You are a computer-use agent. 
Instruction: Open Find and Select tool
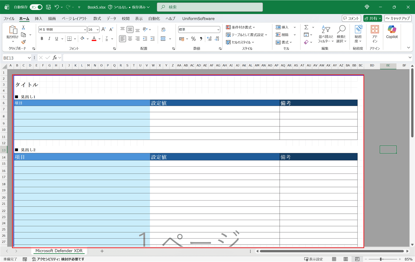coord(341,34)
